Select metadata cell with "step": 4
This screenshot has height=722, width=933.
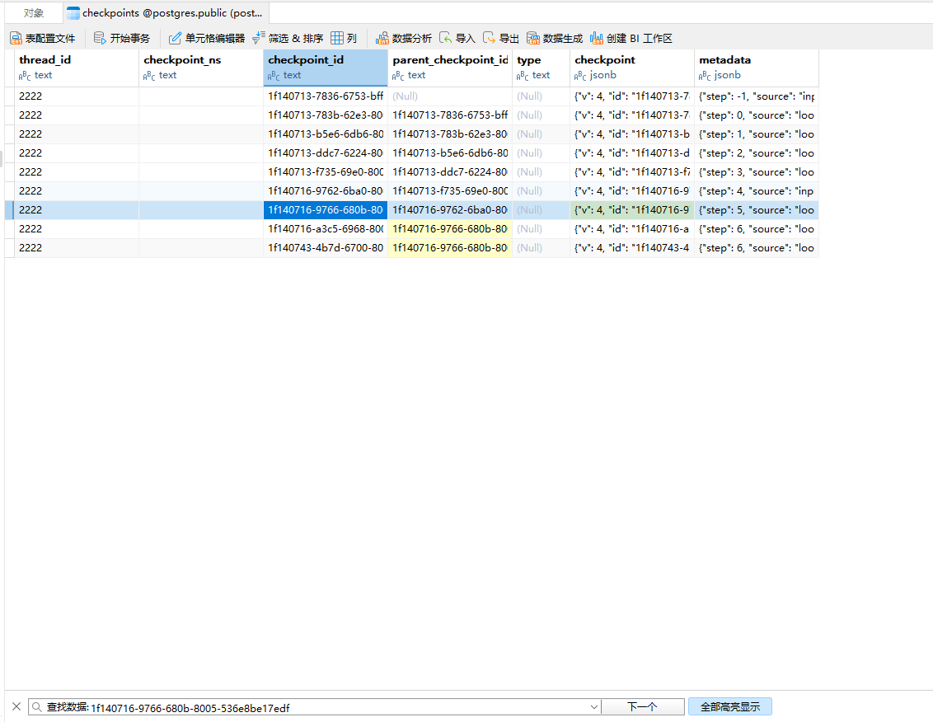pyautogui.click(x=757, y=191)
